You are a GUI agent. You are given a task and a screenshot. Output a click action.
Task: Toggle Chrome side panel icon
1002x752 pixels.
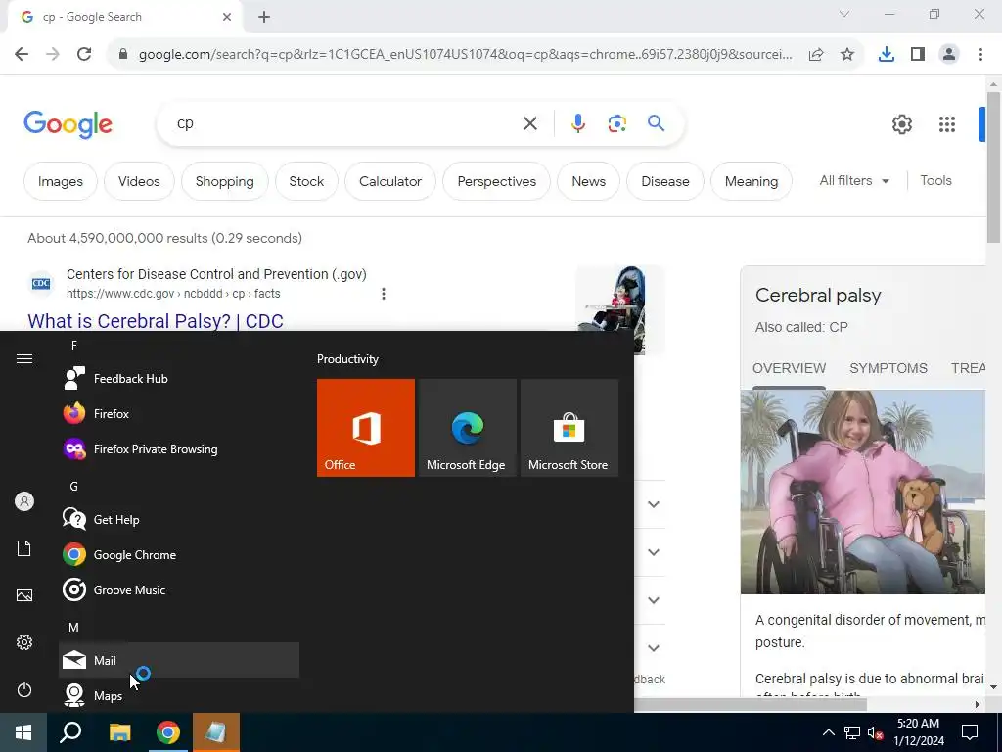[918, 55]
